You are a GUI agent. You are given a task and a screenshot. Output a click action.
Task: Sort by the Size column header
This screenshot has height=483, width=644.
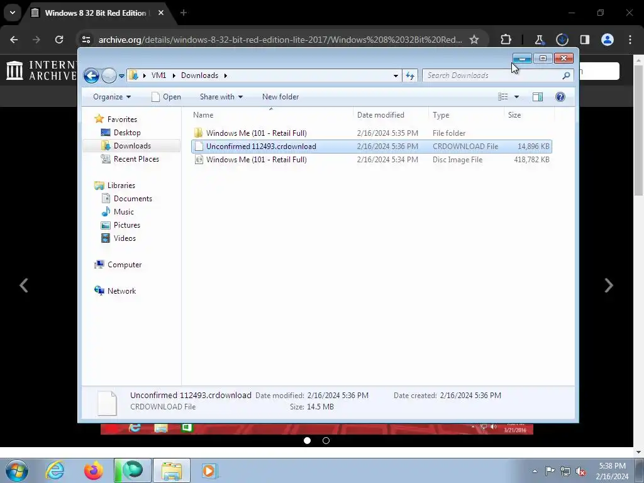(x=530, y=115)
